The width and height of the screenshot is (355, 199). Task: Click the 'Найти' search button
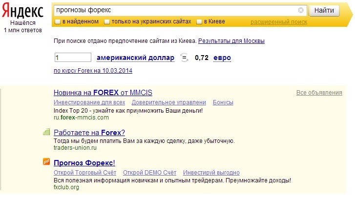[324, 10]
